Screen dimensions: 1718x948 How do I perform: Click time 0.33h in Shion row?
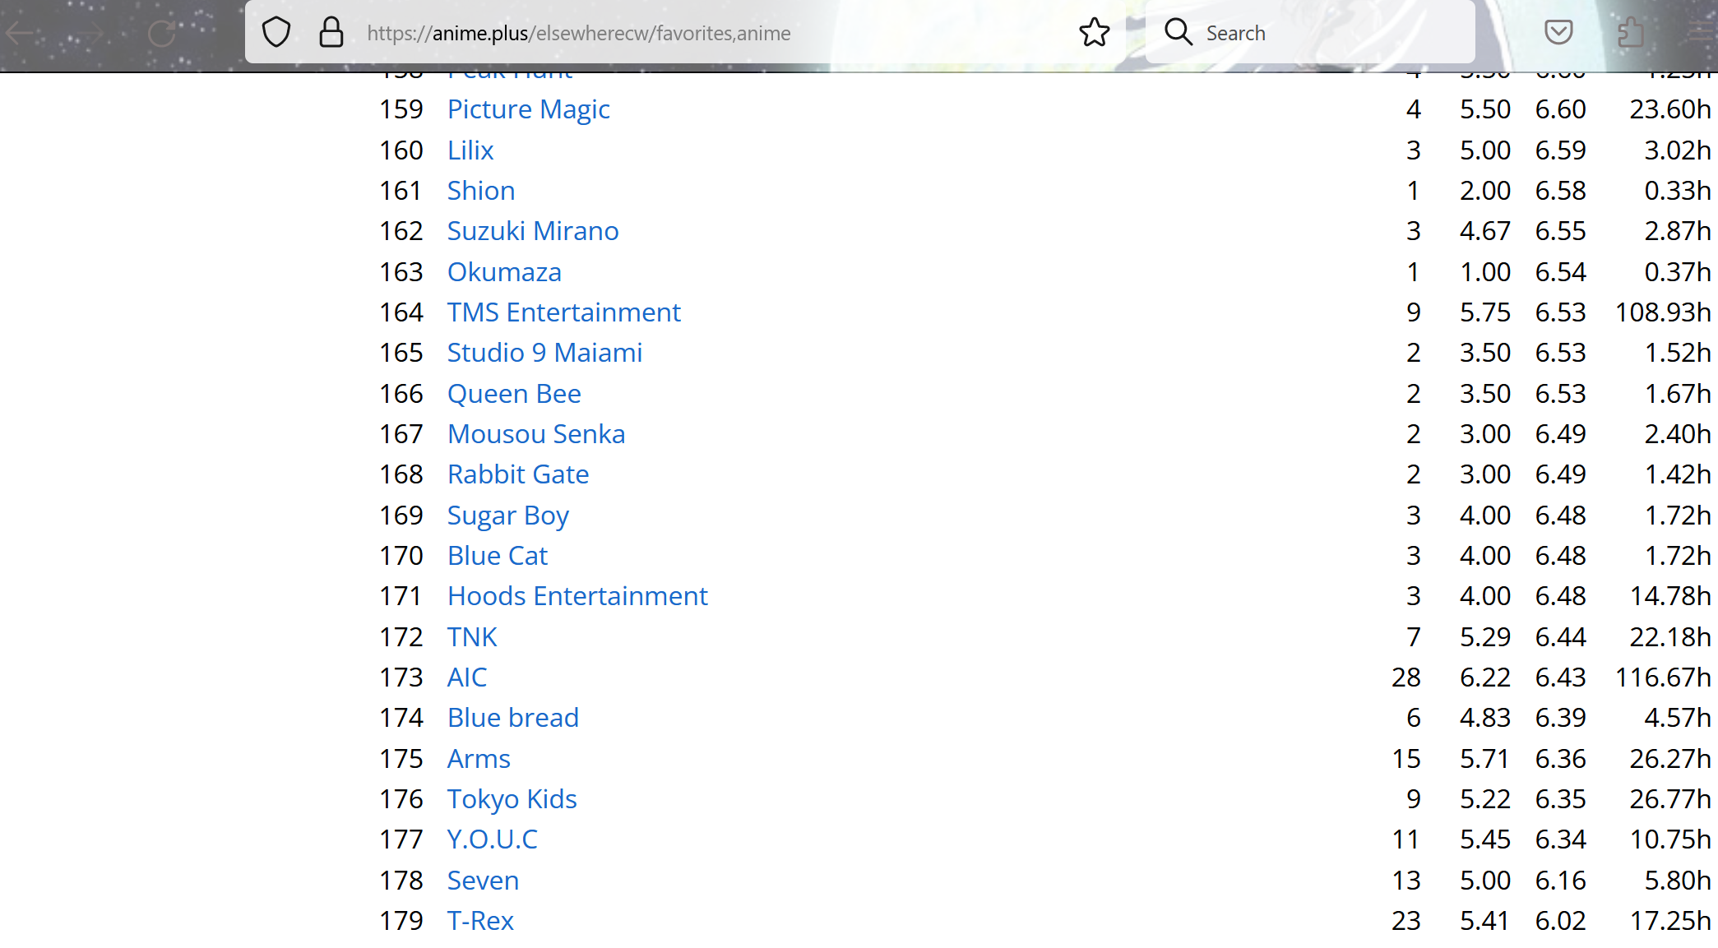1678,191
